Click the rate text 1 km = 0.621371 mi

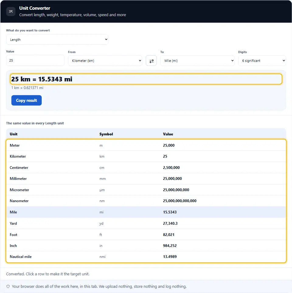click(27, 88)
